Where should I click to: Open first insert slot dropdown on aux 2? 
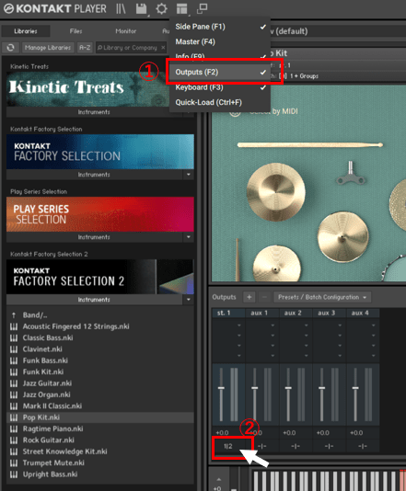tap(307, 325)
